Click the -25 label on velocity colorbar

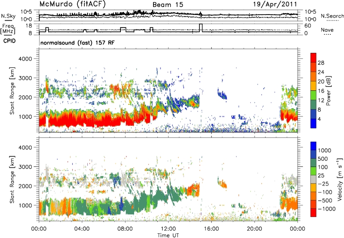[323, 184]
